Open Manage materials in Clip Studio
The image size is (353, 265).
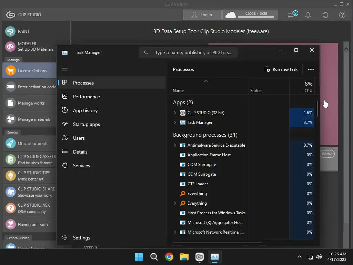[x=30, y=119]
